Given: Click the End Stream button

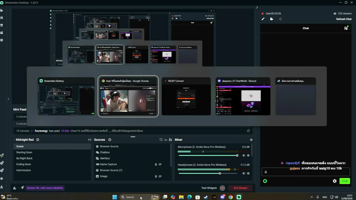Looking at the screenshot, I should click(240, 188).
